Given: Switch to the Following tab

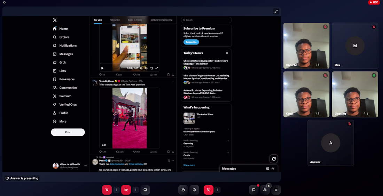Looking at the screenshot, I should (115, 20).
